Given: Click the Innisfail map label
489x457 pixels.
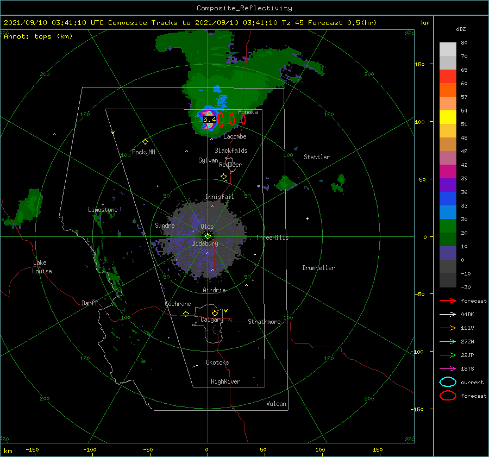Looking at the screenshot, I should pos(220,197).
